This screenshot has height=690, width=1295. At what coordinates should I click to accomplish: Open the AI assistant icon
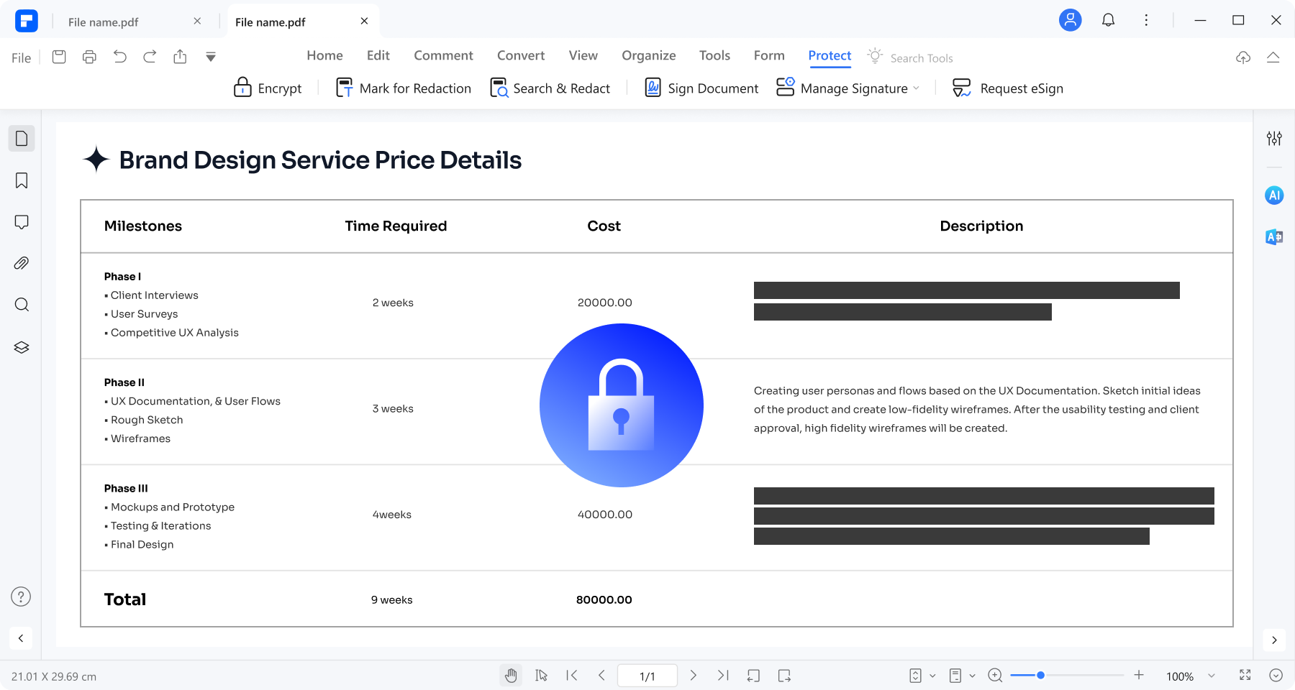click(x=1274, y=195)
